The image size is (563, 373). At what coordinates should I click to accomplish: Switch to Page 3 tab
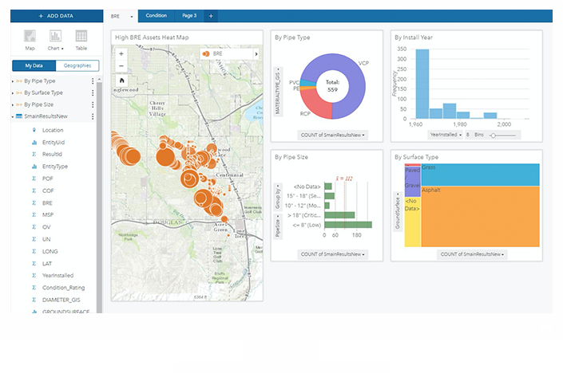point(188,16)
